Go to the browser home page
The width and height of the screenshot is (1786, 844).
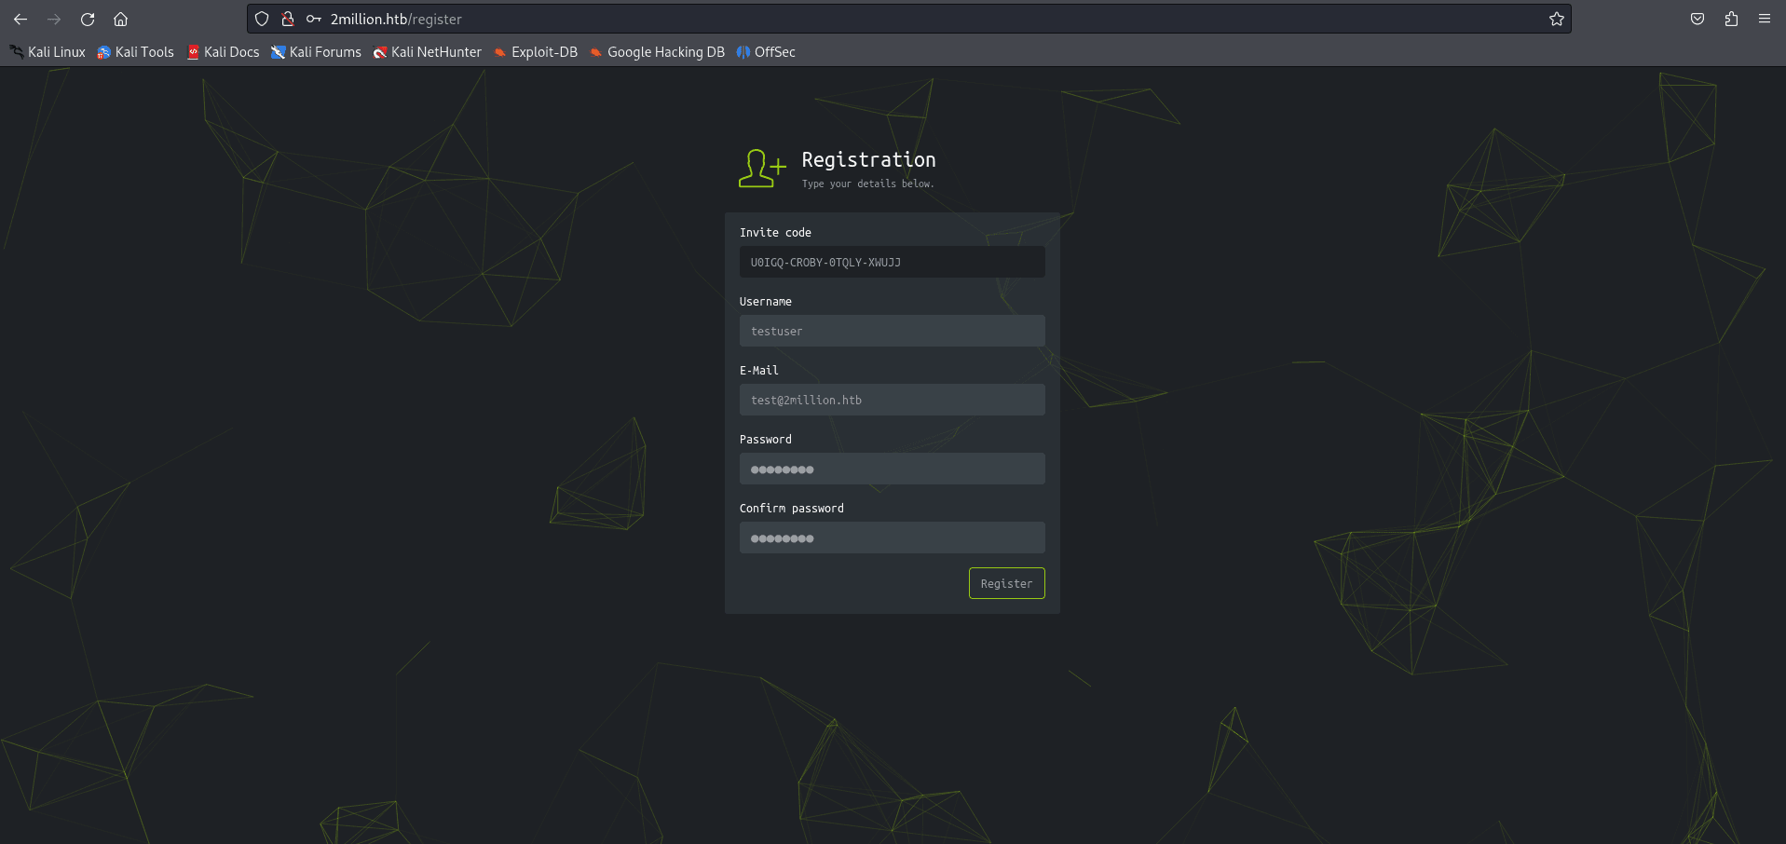(120, 19)
